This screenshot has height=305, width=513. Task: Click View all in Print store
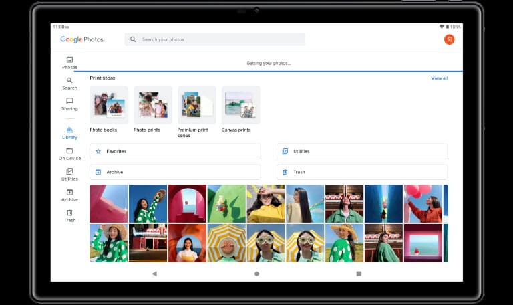coord(439,78)
